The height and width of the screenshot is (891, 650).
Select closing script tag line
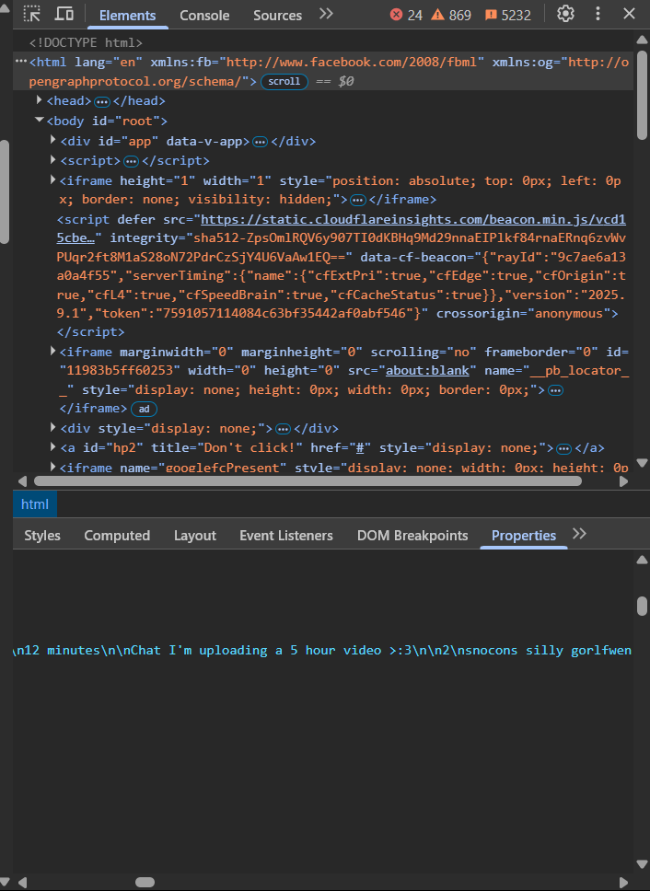(90, 332)
